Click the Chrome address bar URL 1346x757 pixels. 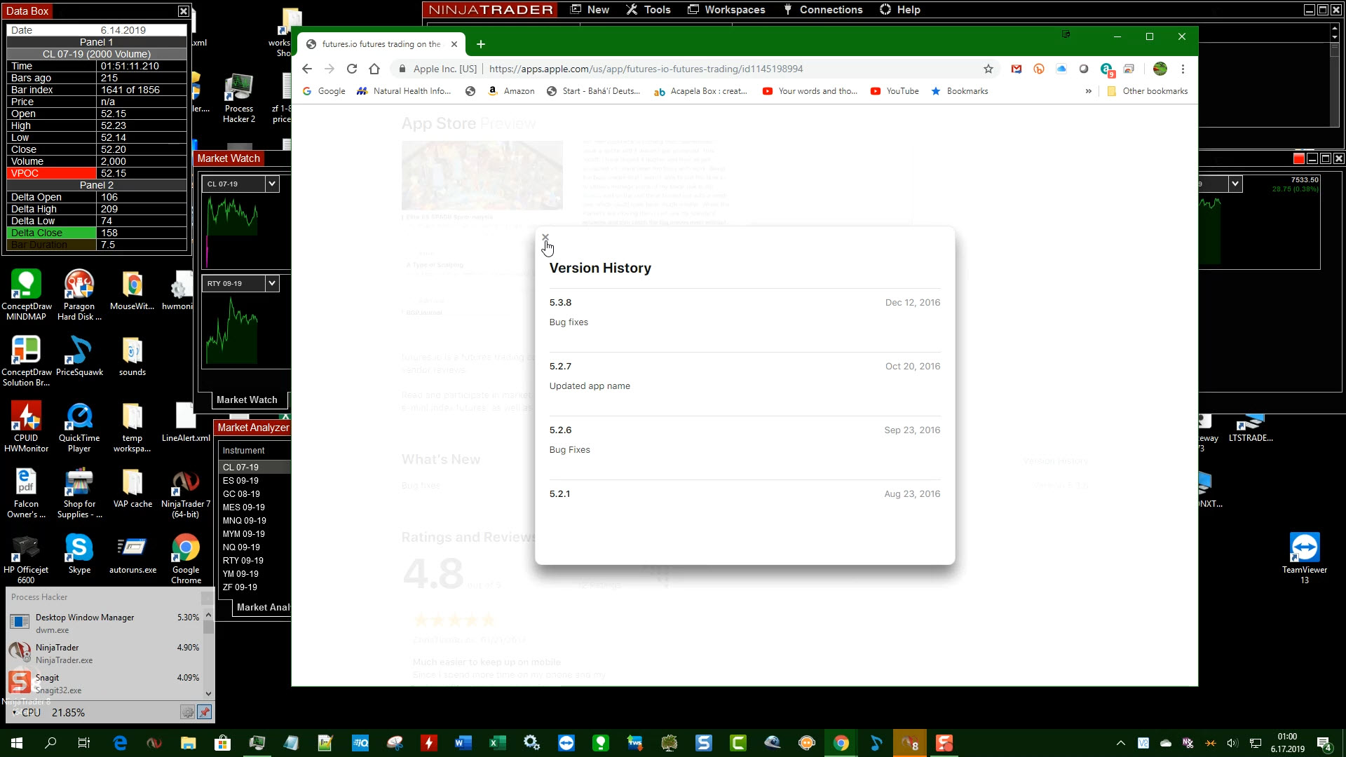(646, 69)
